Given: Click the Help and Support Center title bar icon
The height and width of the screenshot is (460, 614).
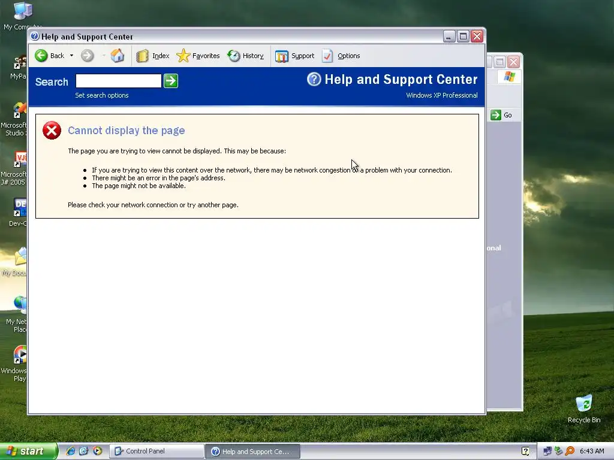Looking at the screenshot, I should point(35,37).
